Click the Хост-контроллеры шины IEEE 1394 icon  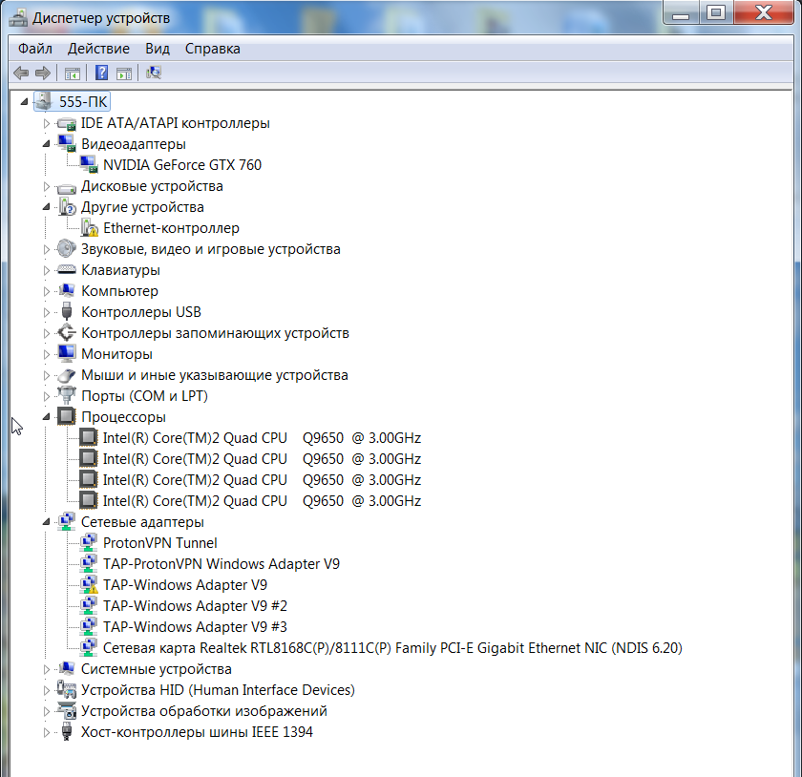(66, 731)
